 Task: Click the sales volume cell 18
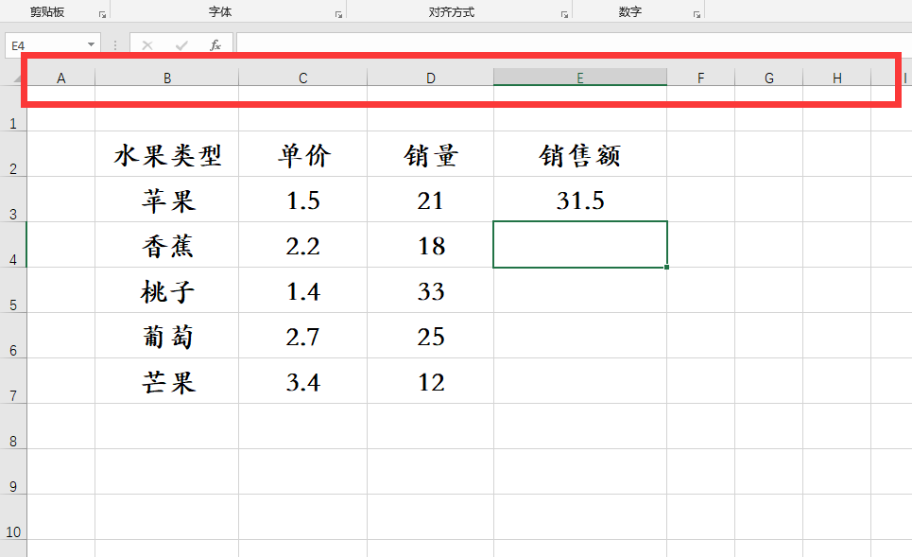(x=430, y=245)
